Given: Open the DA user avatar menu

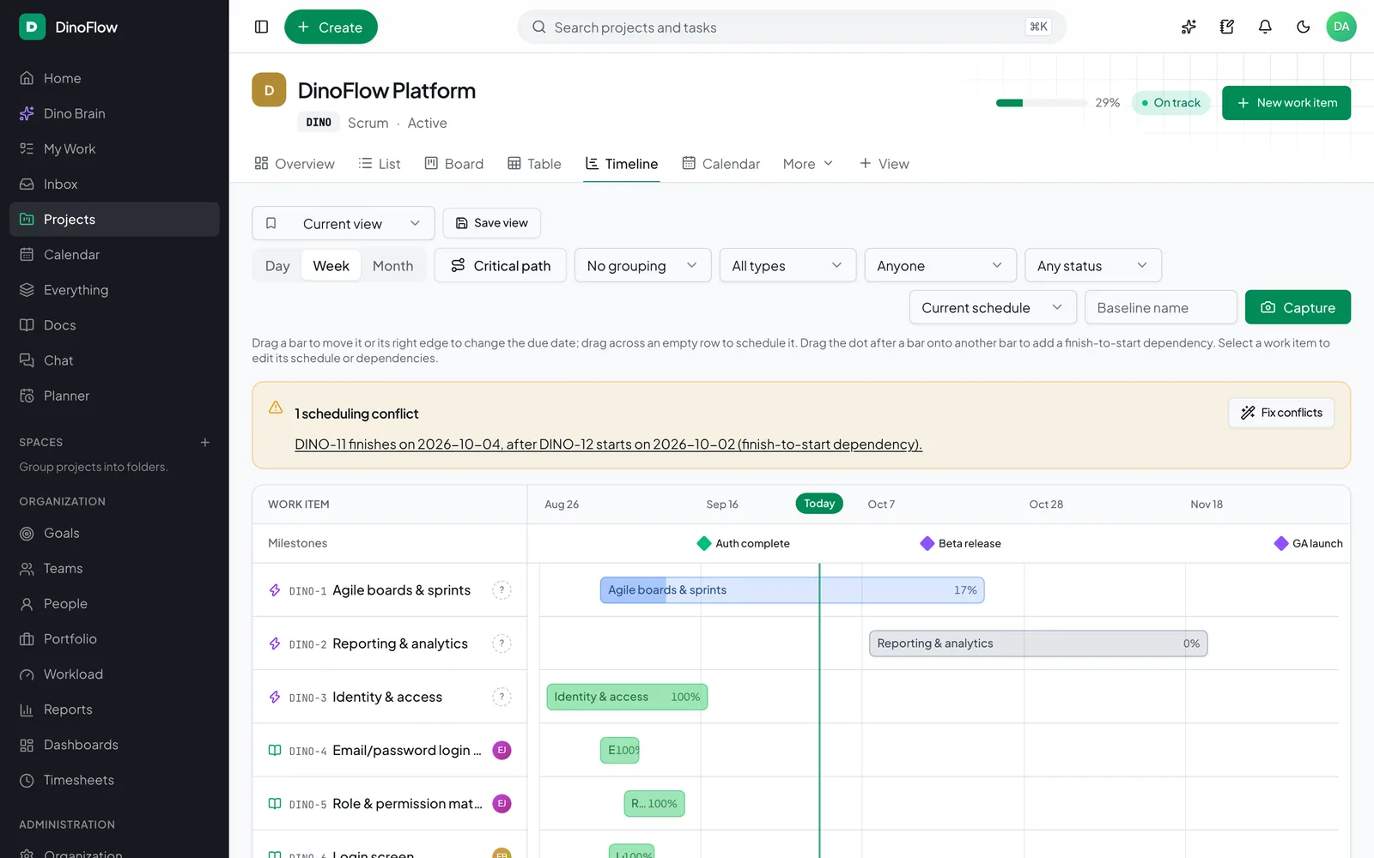Looking at the screenshot, I should click(1341, 27).
